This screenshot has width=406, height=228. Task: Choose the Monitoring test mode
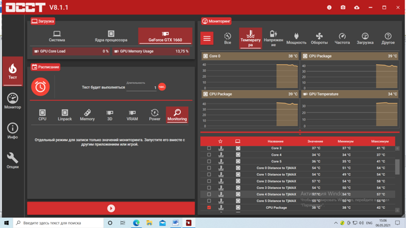(x=177, y=115)
